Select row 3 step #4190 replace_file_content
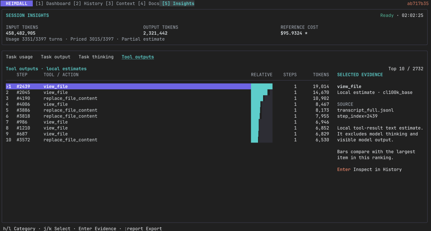The height and width of the screenshot is (231, 431). click(168, 98)
